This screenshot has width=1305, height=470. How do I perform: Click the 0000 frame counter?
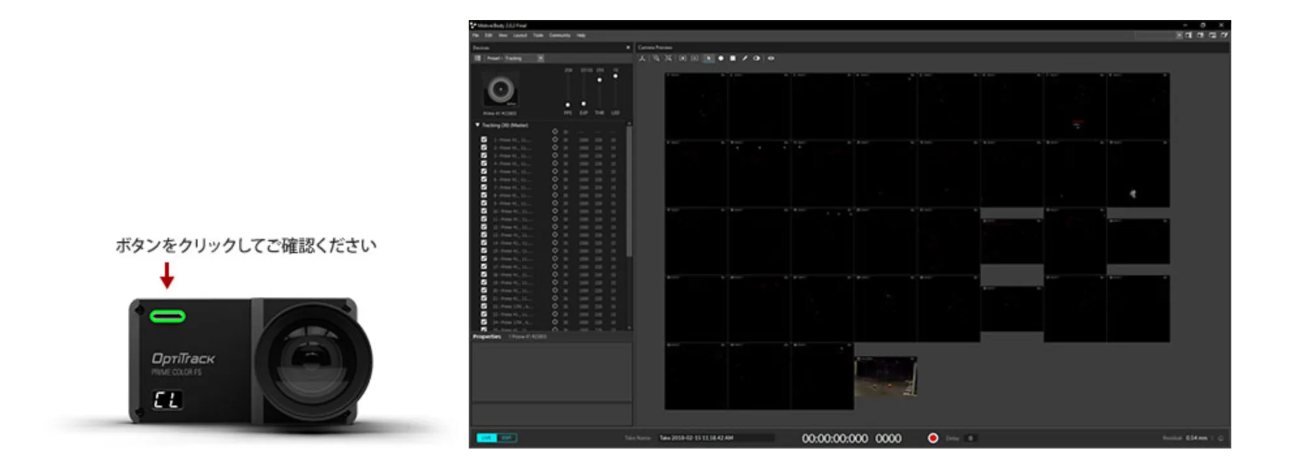(888, 439)
